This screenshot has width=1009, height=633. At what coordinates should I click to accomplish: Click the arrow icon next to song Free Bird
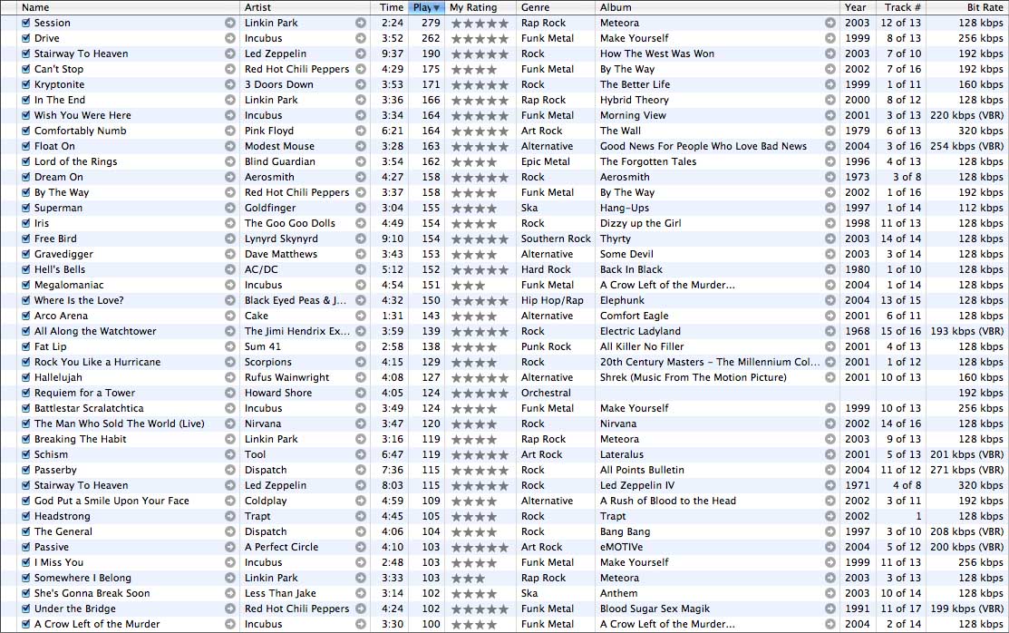230,239
